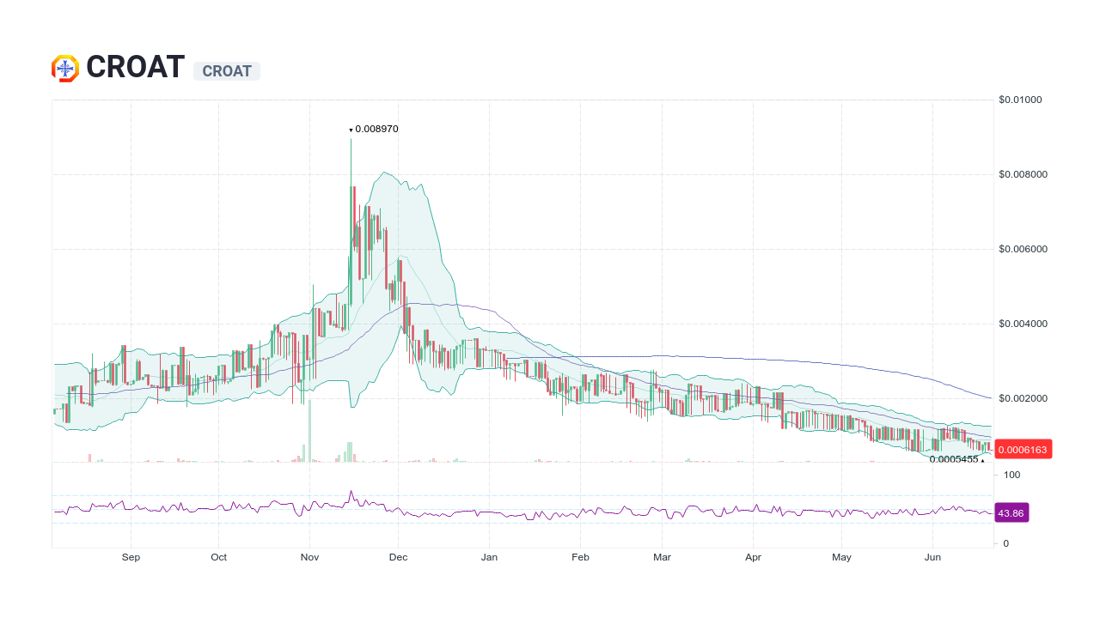Expand the $0.01000 axis label
The image size is (1100, 618).
[1019, 100]
